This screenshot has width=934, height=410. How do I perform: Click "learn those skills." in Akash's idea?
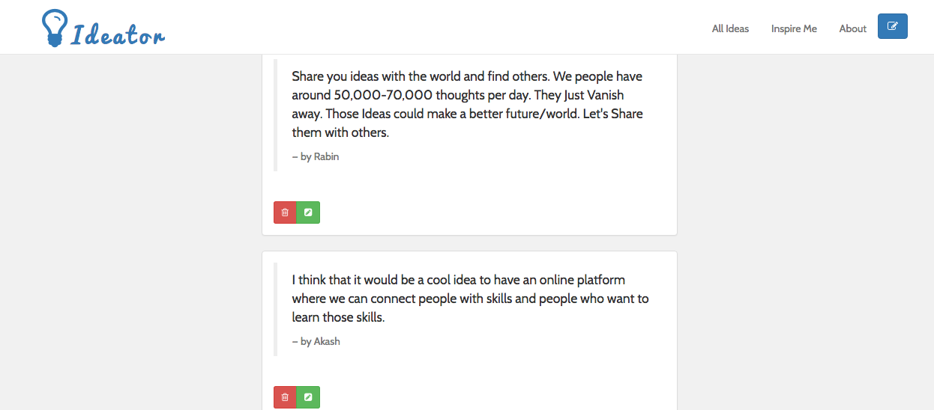(338, 317)
